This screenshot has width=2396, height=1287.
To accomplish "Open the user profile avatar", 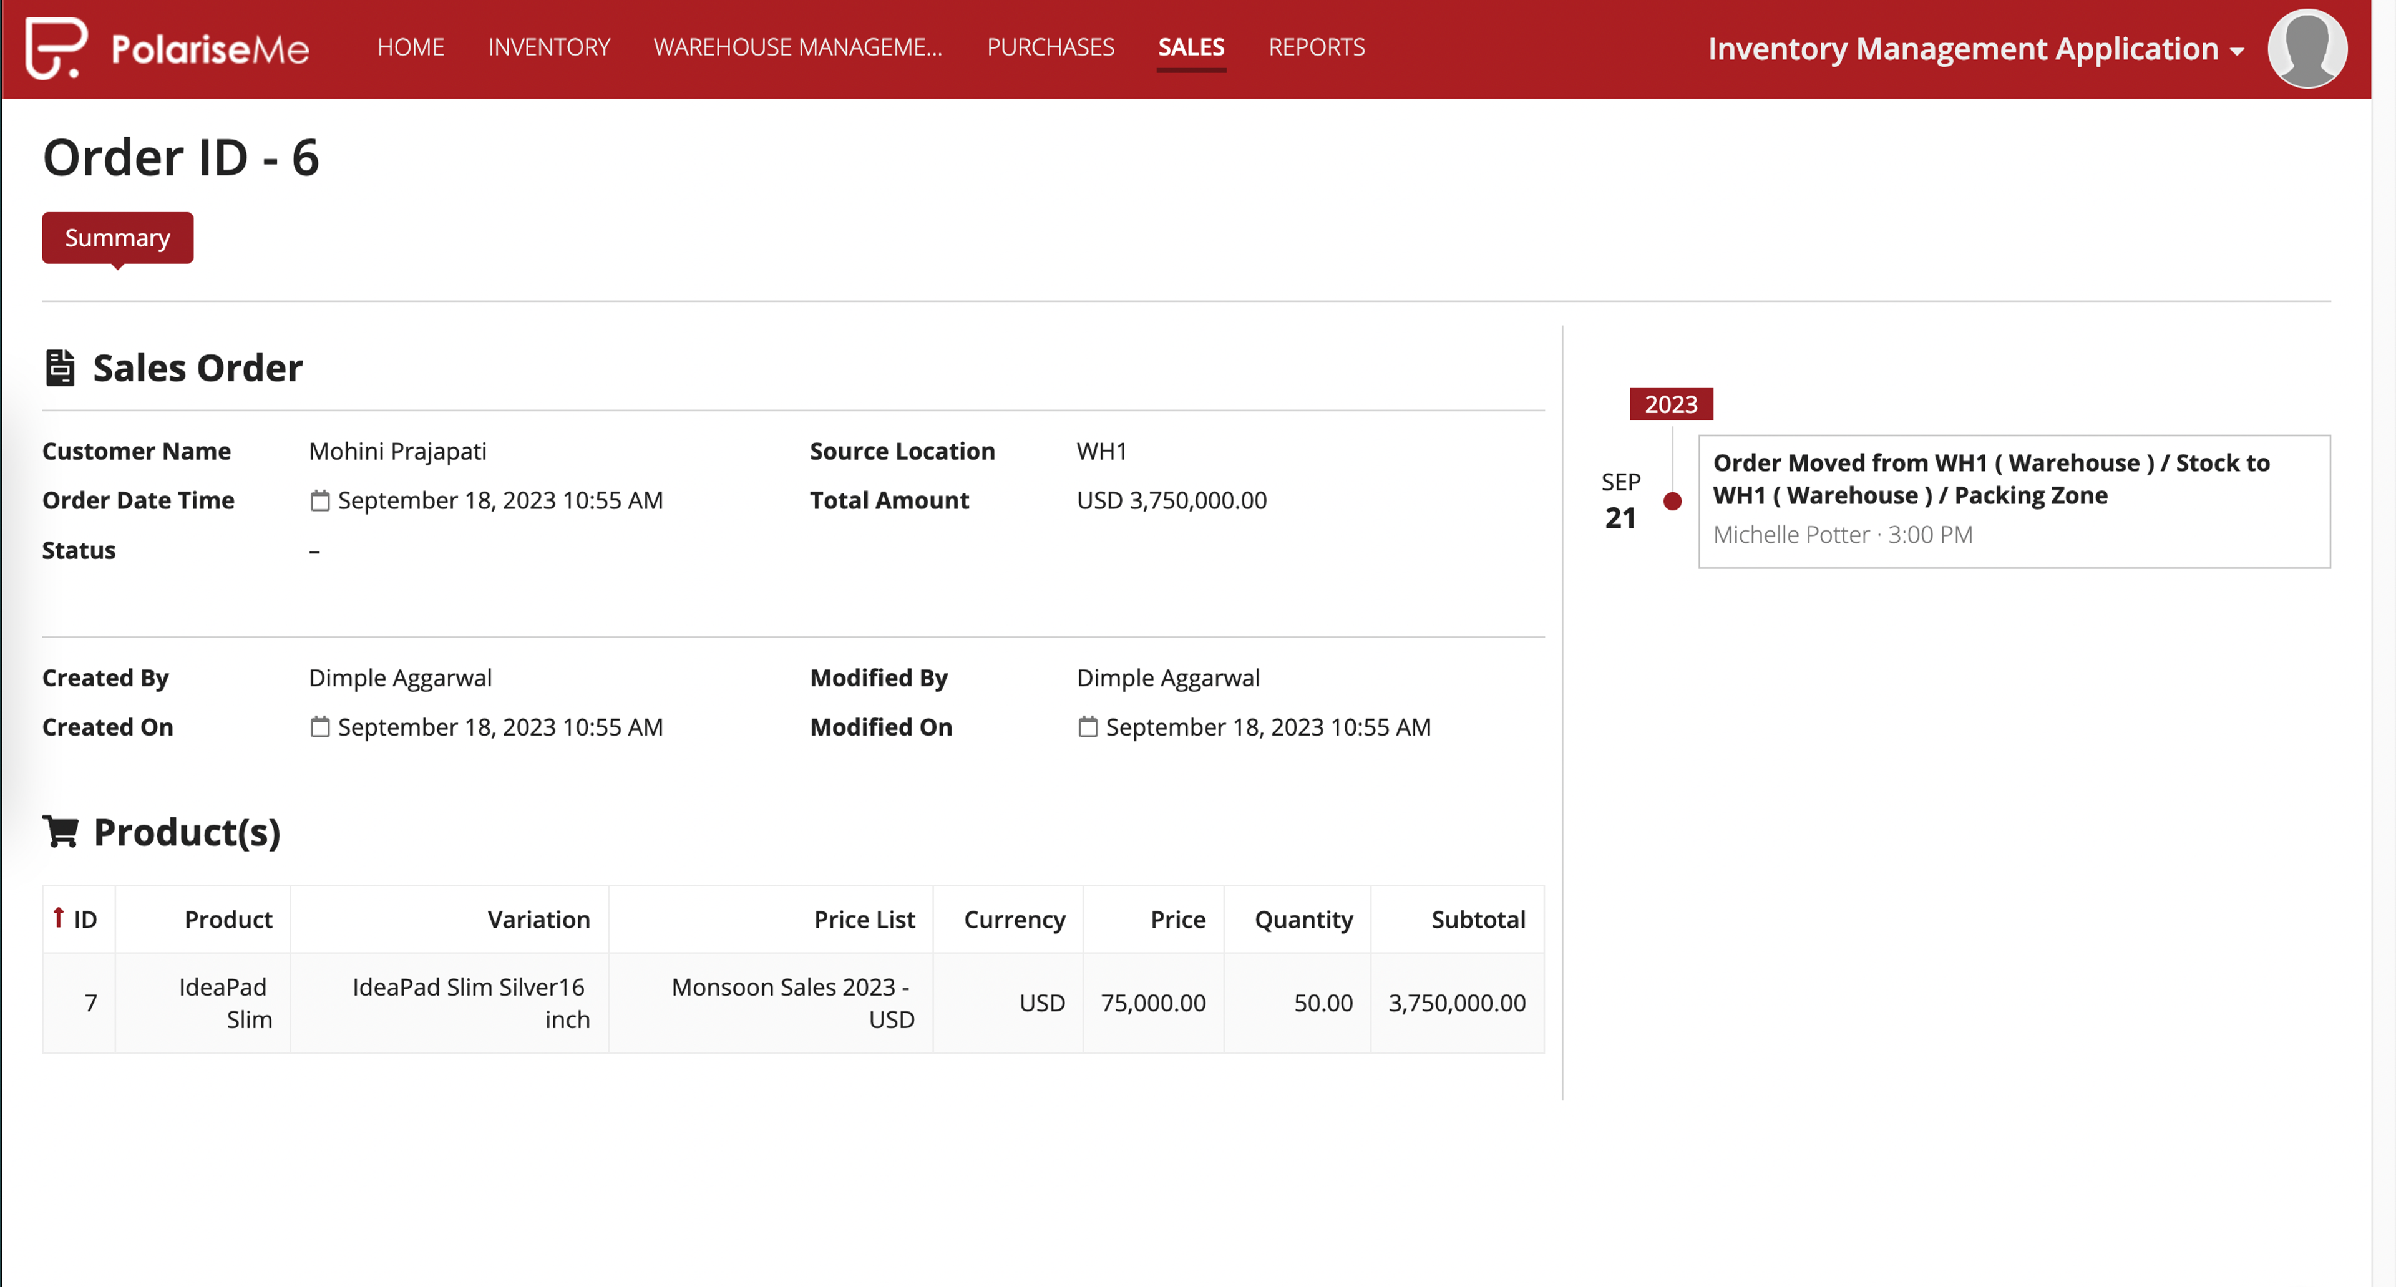I will (x=2307, y=49).
